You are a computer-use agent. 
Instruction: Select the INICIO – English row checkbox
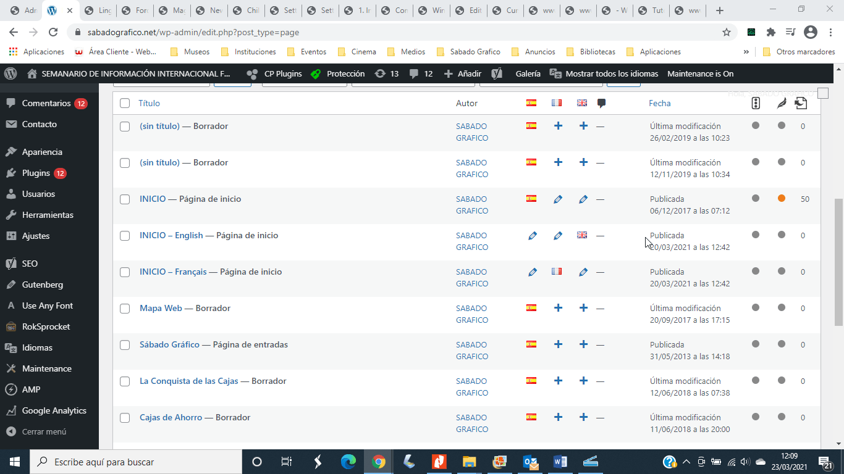pos(125,236)
